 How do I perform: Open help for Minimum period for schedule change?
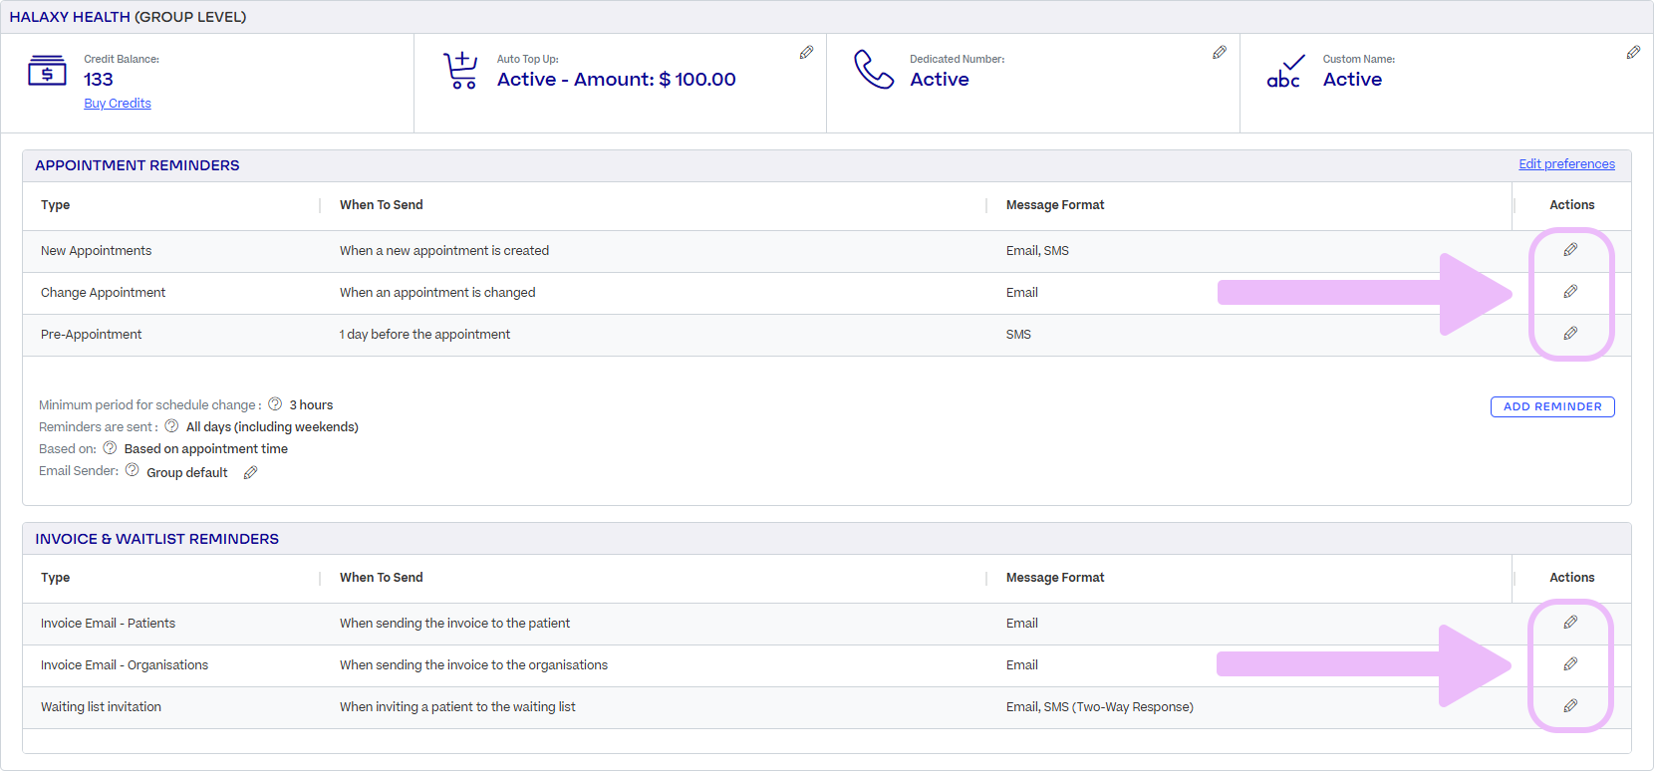coord(275,404)
